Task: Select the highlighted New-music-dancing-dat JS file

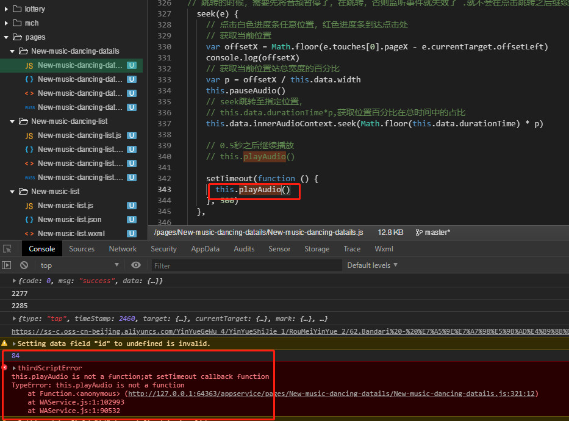Action: (71, 65)
